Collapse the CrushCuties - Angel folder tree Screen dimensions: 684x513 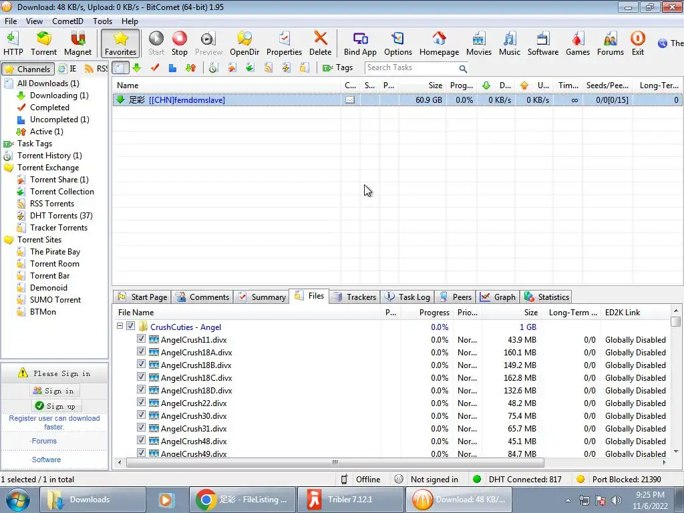coord(120,326)
